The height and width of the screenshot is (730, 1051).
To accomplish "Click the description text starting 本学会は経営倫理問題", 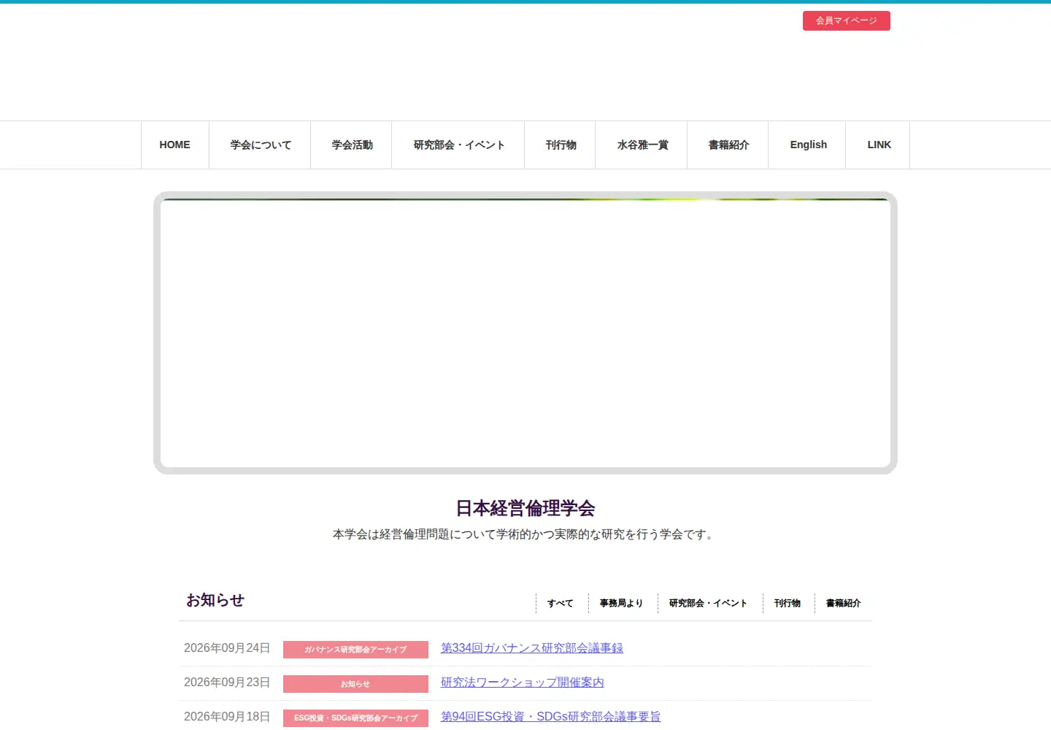I will pos(525,534).
